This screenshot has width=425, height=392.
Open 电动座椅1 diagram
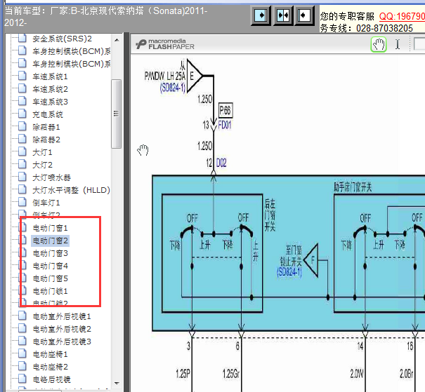tap(50, 354)
